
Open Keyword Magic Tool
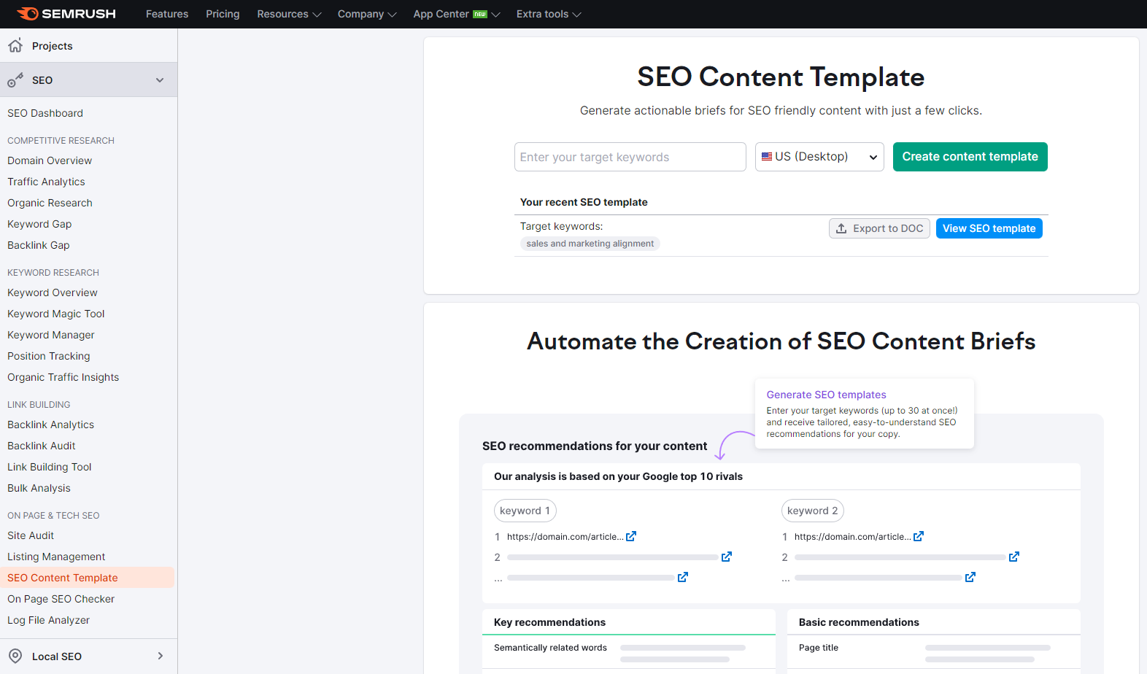pos(56,314)
